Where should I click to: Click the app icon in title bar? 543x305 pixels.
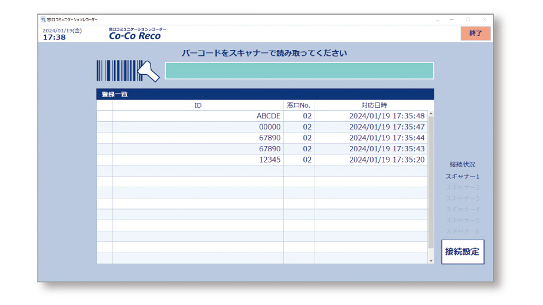coord(43,19)
